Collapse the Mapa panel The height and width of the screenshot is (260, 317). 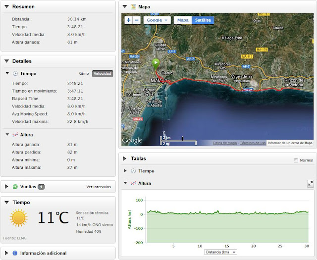(x=125, y=6)
